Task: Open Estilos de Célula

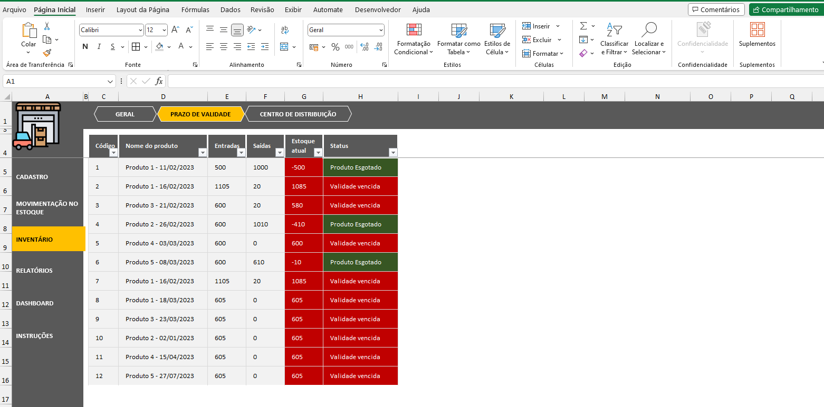Action: (x=497, y=39)
